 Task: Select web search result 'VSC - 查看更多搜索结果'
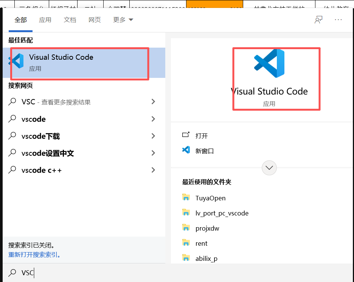tap(84, 102)
